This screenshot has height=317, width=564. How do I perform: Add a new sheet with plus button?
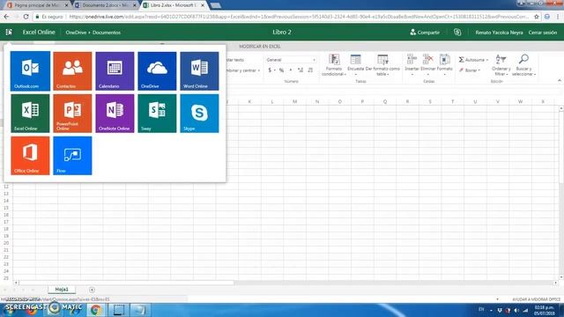[92, 290]
